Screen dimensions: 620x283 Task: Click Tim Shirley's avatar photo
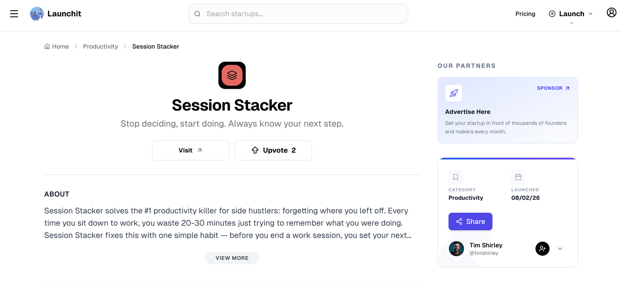coord(456,249)
